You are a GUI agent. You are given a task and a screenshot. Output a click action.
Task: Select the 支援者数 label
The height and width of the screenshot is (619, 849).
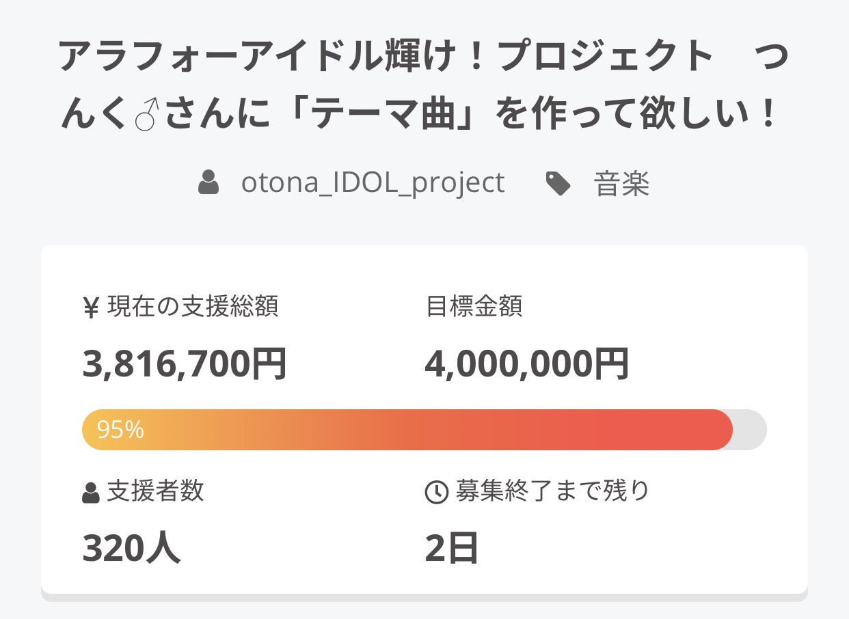tap(155, 491)
